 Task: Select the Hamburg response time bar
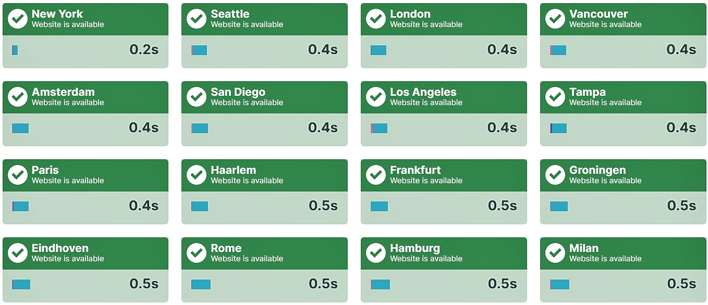click(x=381, y=284)
